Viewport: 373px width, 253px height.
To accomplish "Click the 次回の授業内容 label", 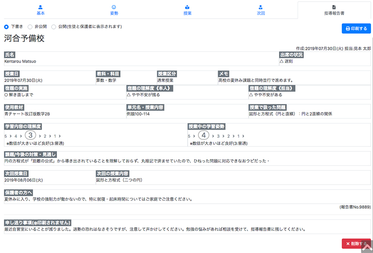I will 112,173.
